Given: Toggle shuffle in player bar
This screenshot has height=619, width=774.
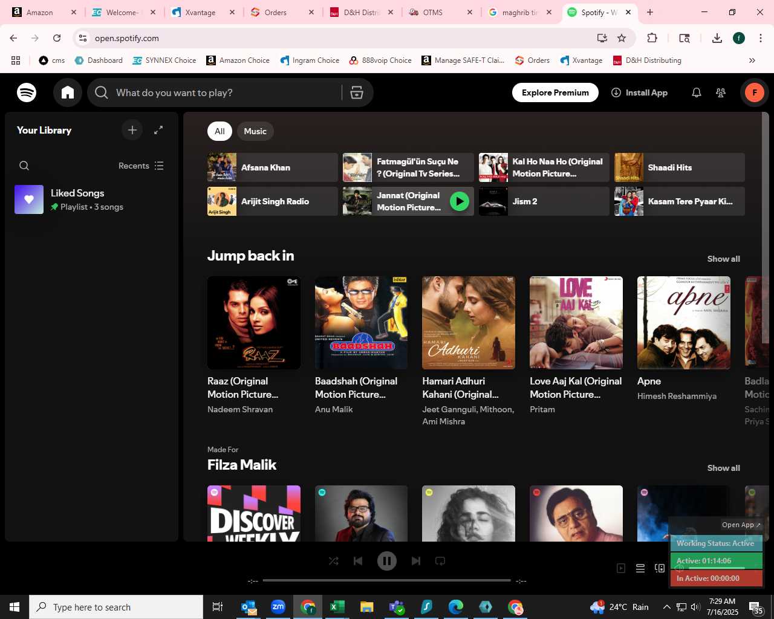Looking at the screenshot, I should 334,561.
